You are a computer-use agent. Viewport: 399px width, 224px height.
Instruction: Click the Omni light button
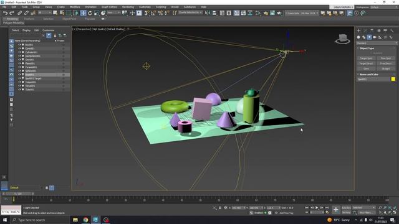tap(366, 68)
